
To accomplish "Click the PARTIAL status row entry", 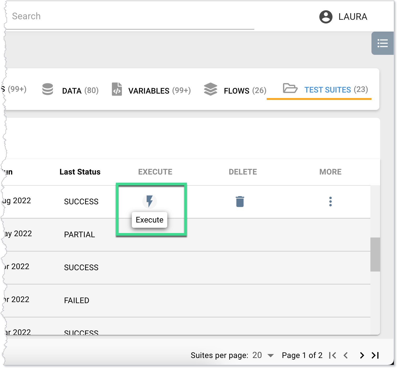I will point(80,234).
